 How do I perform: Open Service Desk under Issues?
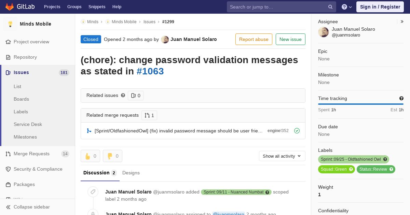[28, 124]
